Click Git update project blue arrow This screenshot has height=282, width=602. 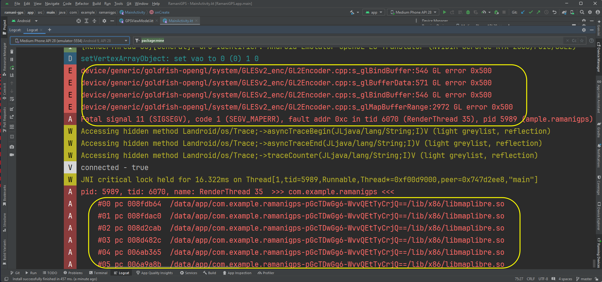[x=523, y=12]
